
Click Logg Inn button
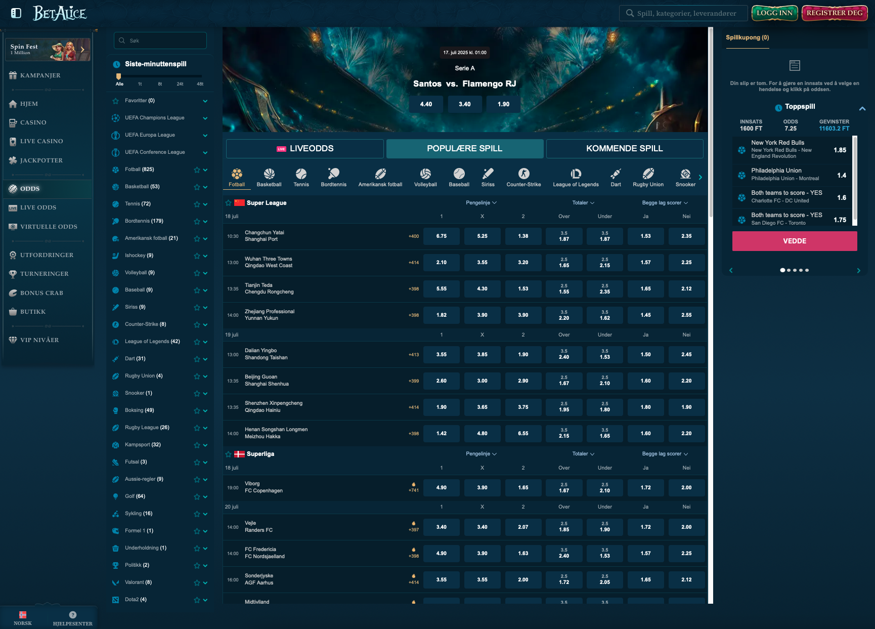pyautogui.click(x=775, y=13)
